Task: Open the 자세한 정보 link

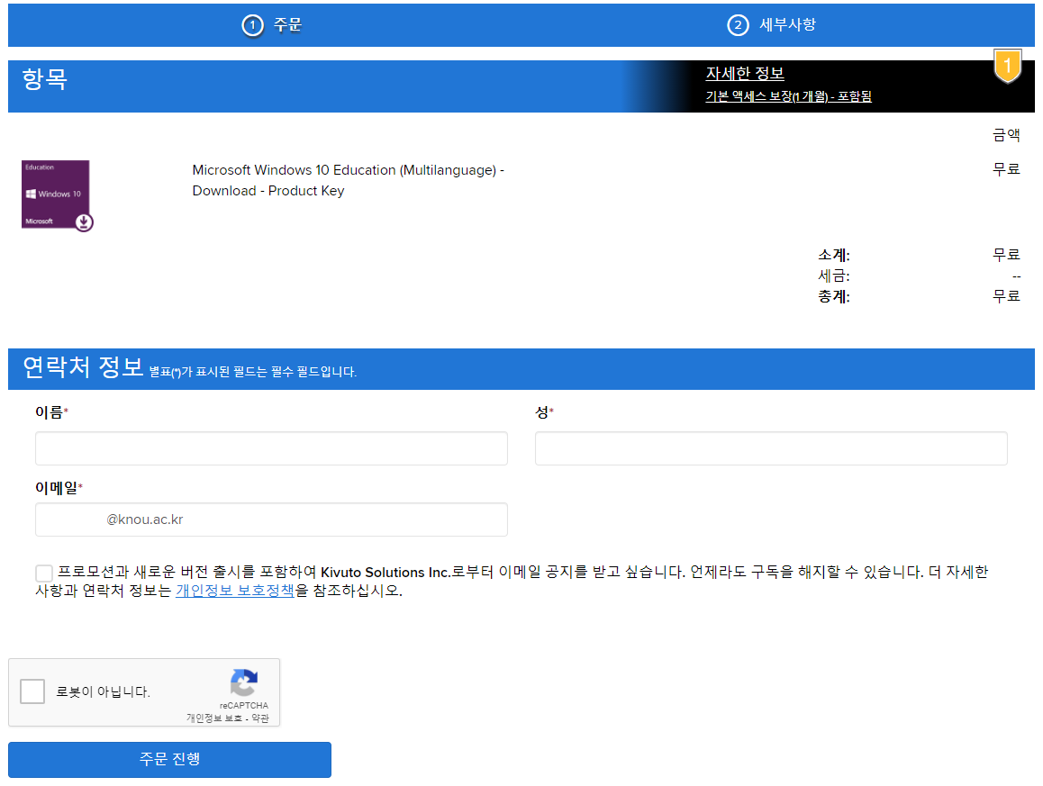Action: (745, 73)
